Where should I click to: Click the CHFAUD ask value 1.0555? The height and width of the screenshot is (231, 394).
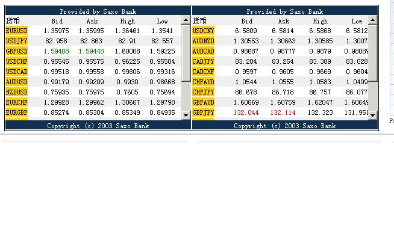tap(283, 82)
